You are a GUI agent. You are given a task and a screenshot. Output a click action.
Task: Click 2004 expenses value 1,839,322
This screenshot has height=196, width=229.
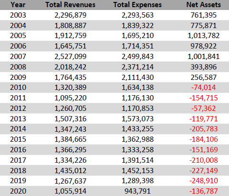(137, 26)
